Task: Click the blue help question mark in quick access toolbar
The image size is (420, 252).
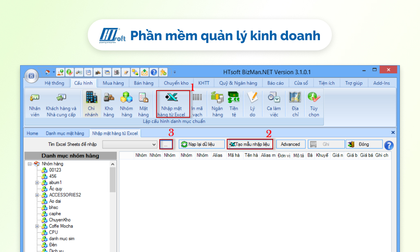Action: click(154, 72)
